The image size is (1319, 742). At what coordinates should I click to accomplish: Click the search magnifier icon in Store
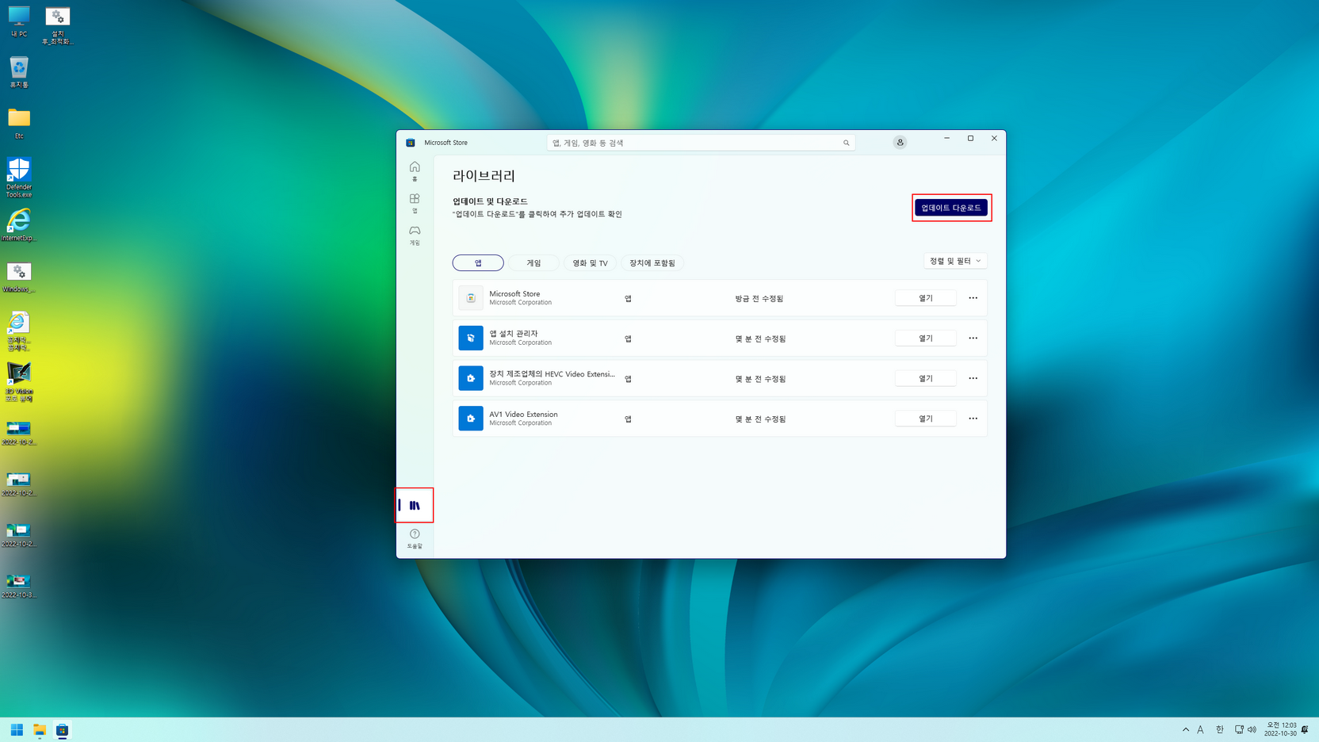coord(846,143)
